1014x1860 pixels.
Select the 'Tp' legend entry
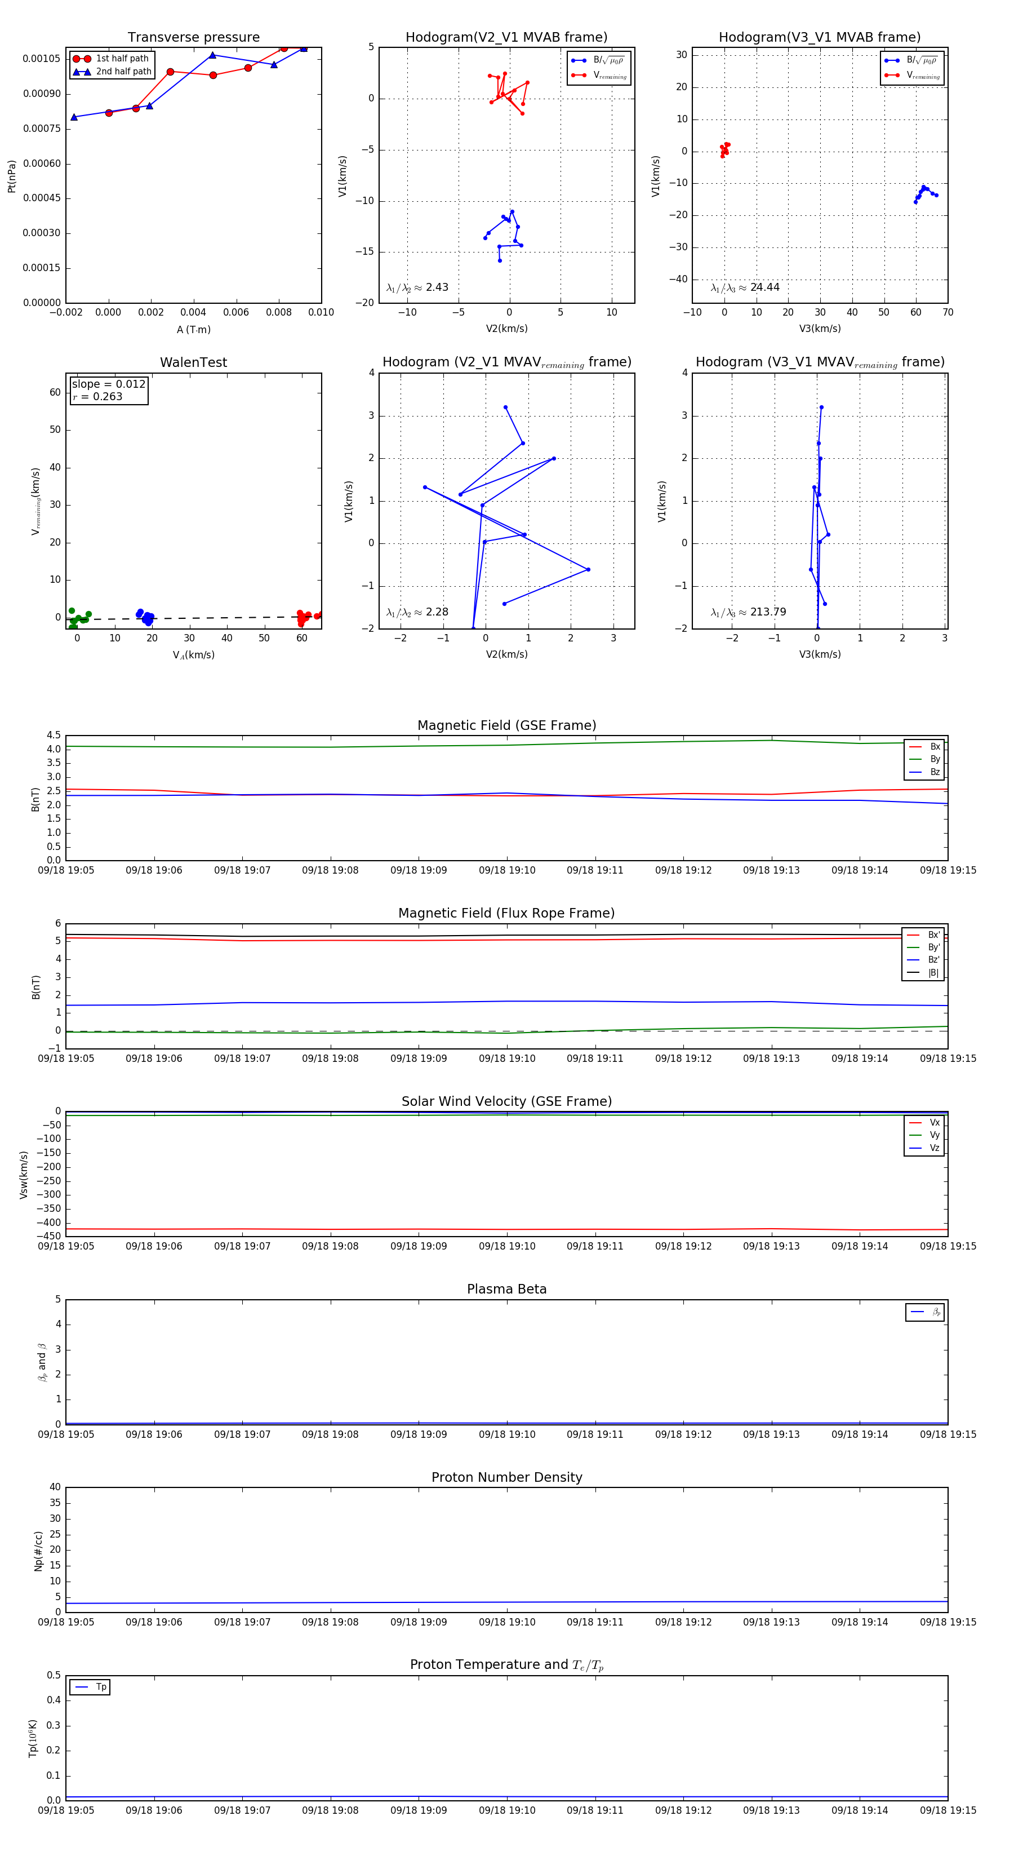click(x=90, y=1687)
